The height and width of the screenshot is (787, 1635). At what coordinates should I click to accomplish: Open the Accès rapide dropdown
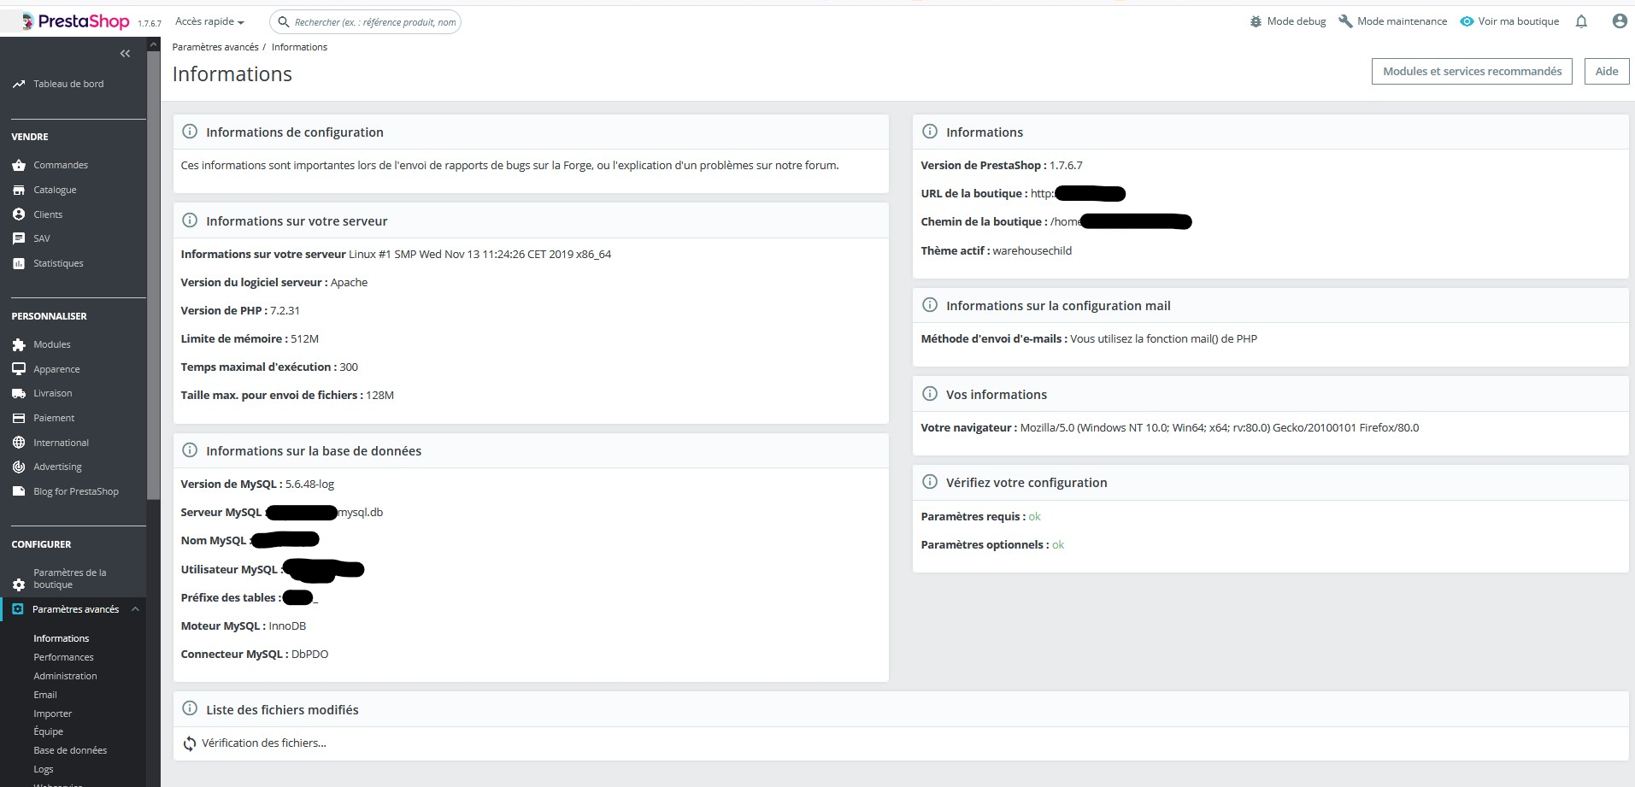click(x=209, y=21)
